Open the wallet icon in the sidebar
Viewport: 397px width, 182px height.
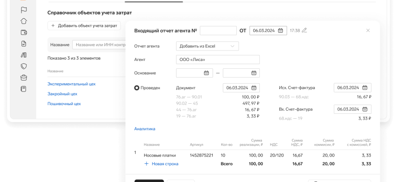pyautogui.click(x=24, y=32)
